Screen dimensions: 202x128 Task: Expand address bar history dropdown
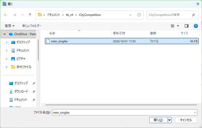pyautogui.click(x=130, y=15)
